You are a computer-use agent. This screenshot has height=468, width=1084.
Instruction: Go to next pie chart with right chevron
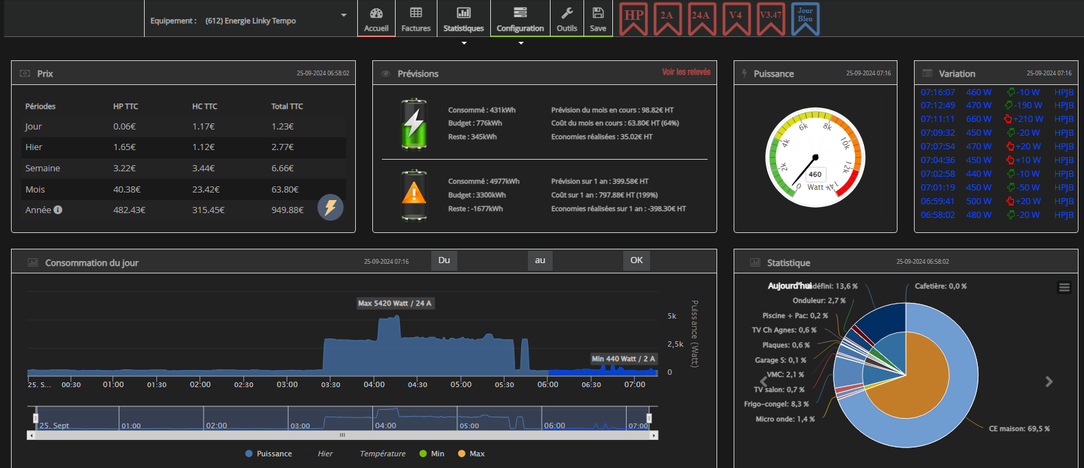tap(1049, 382)
